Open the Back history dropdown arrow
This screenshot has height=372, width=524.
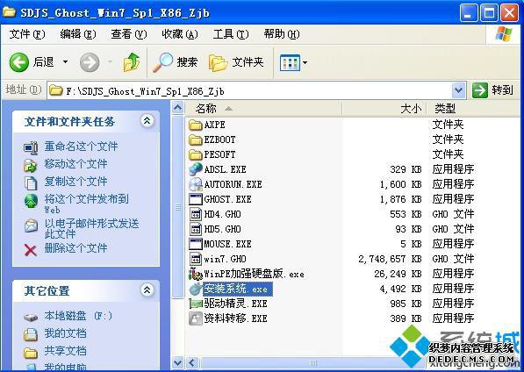pyautogui.click(x=66, y=62)
